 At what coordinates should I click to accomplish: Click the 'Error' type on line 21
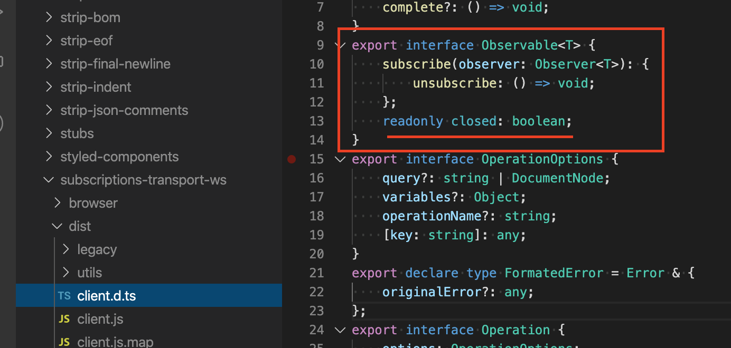645,273
